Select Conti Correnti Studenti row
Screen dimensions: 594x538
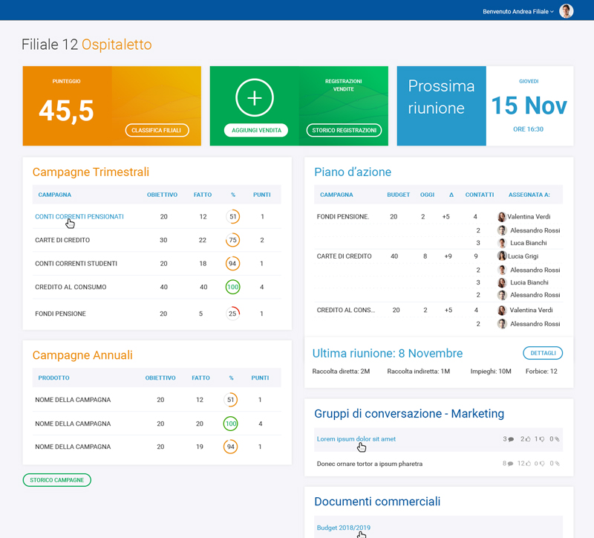[x=157, y=264]
